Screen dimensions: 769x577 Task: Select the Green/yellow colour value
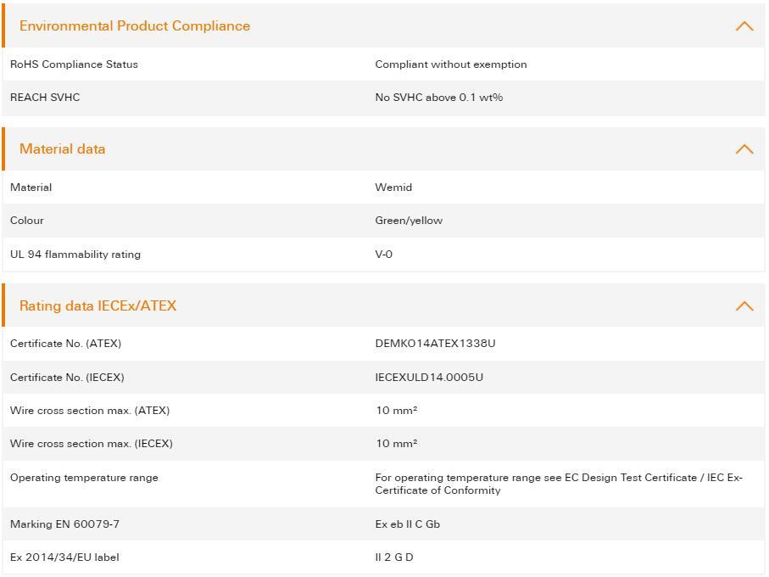point(409,221)
